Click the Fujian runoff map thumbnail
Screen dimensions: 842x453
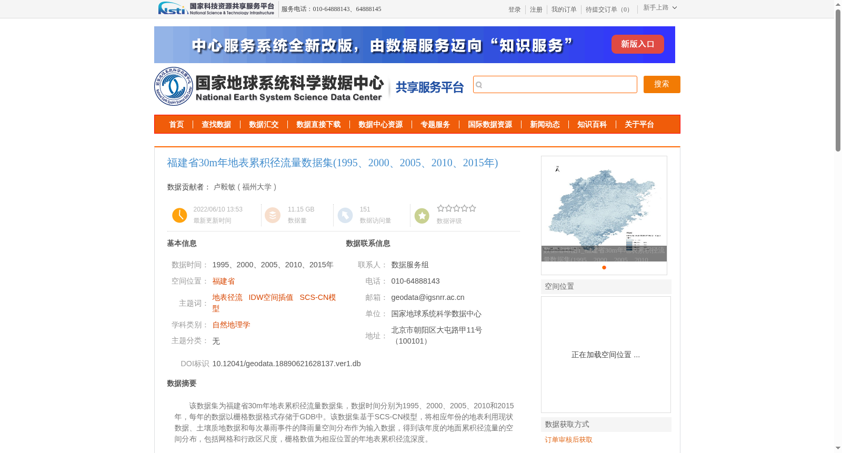click(x=604, y=209)
